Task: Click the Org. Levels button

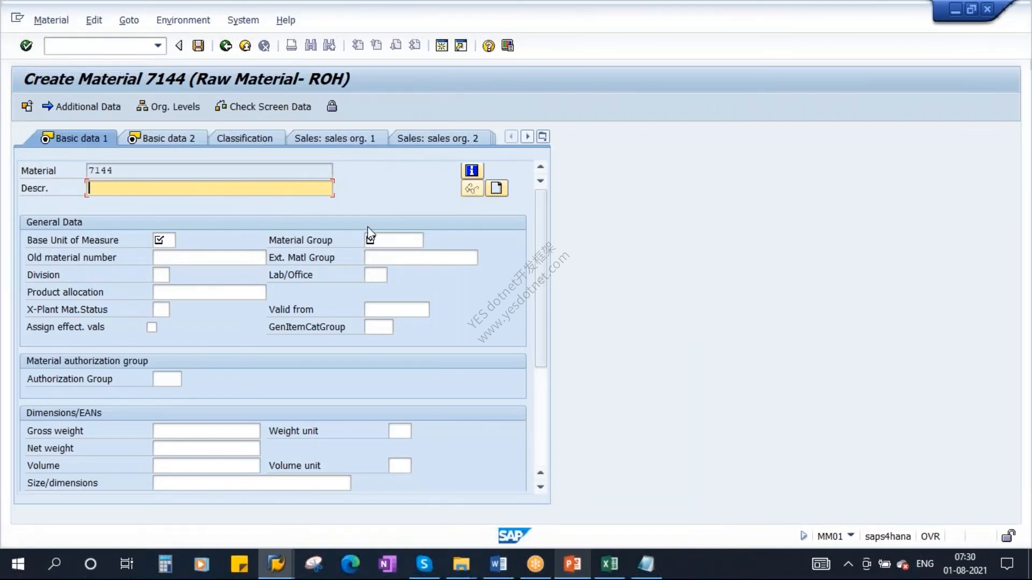Action: click(x=168, y=106)
